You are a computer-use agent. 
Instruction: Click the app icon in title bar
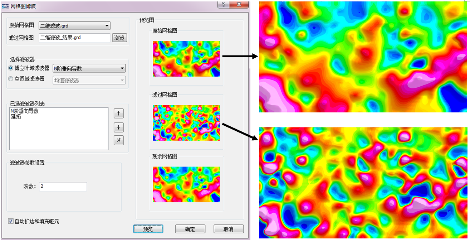[5, 6]
